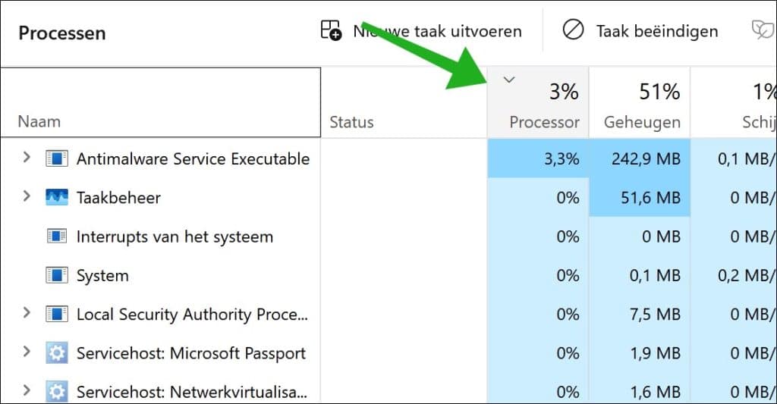Click the Taak beëindigen prohibition icon

tap(573, 30)
